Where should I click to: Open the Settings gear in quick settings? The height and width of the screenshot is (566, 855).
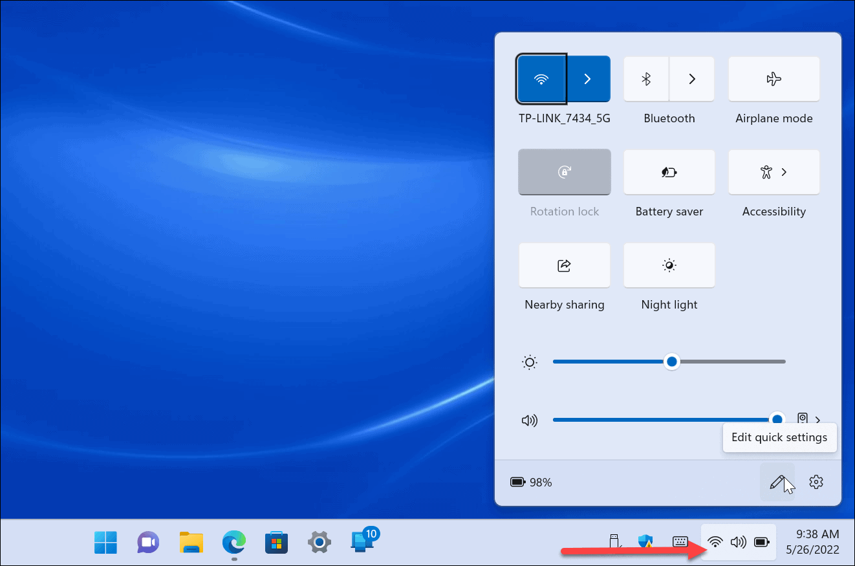(x=816, y=482)
